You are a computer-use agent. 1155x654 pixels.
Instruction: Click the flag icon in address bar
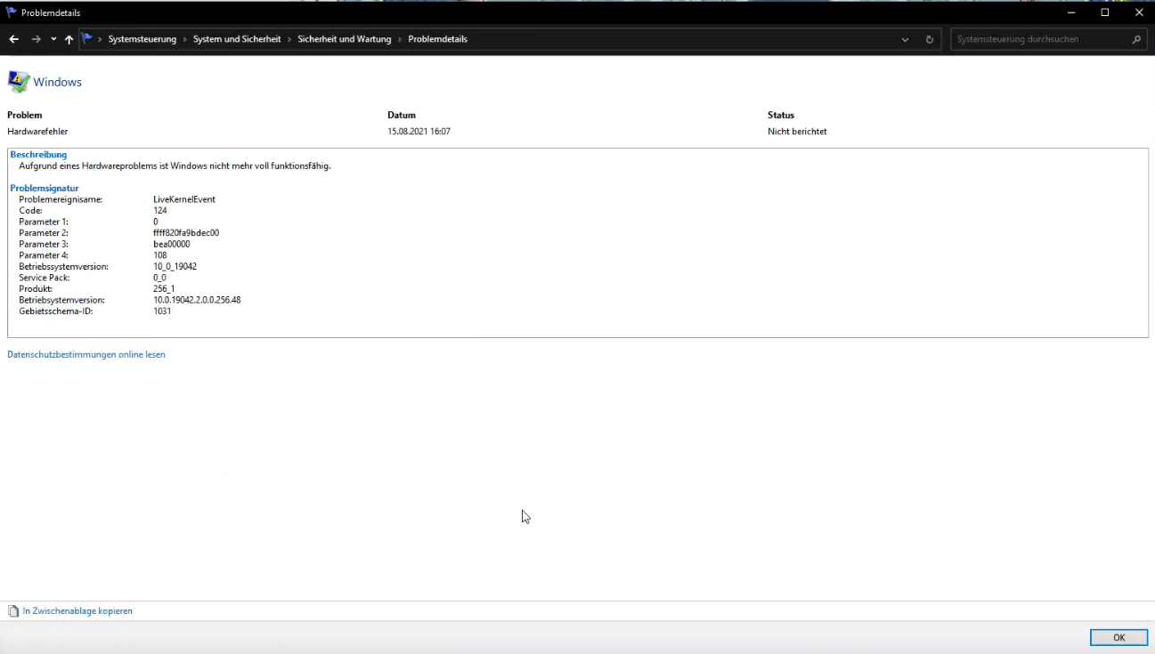87,38
